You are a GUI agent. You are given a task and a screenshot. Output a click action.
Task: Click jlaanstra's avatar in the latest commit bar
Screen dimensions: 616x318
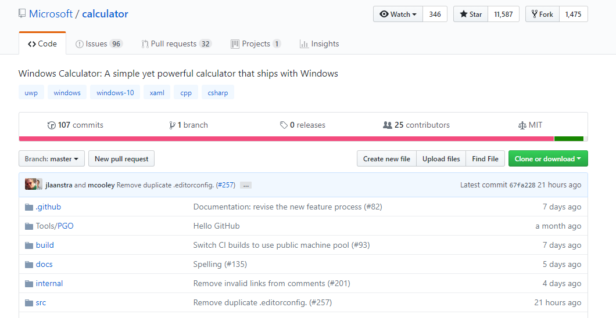point(31,185)
